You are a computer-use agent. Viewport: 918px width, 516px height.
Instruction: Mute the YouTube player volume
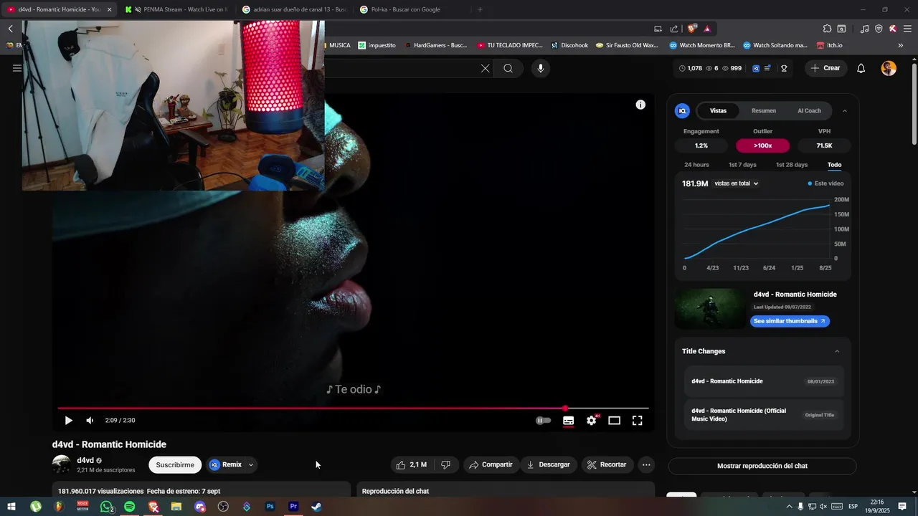point(90,421)
